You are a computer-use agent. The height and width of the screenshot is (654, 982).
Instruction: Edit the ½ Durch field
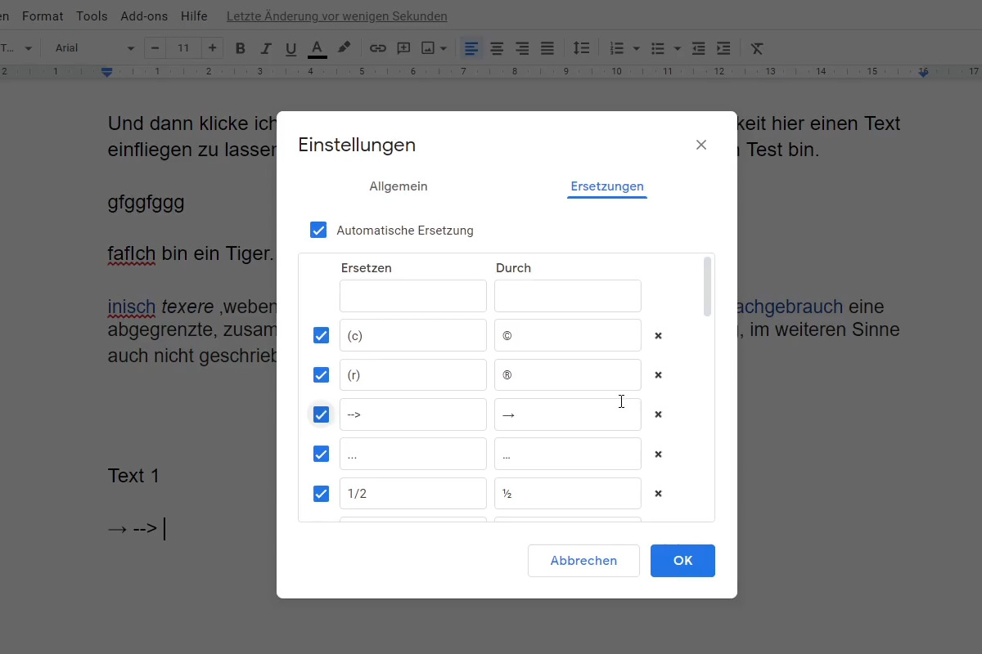(x=568, y=494)
